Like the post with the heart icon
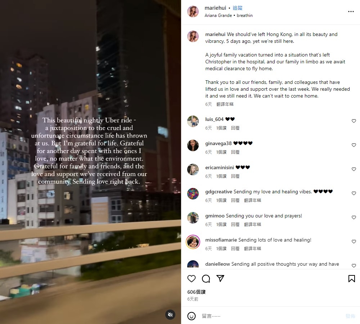Viewport: 360px width, 324px height. click(192, 279)
